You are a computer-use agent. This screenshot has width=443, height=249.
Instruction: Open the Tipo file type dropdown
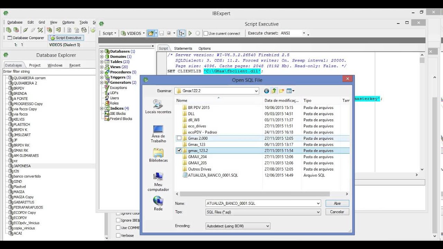[x=318, y=212]
